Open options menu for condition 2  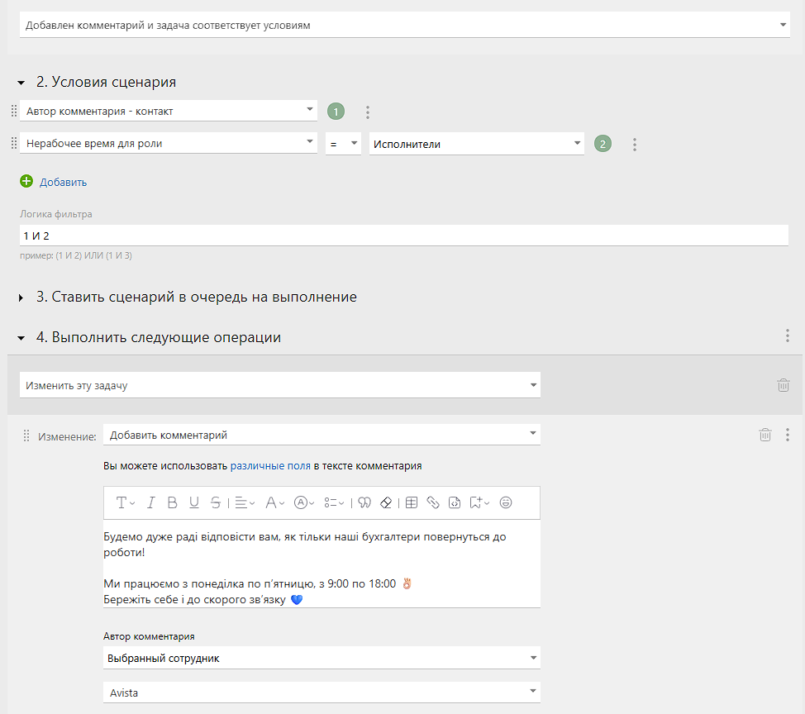(635, 145)
